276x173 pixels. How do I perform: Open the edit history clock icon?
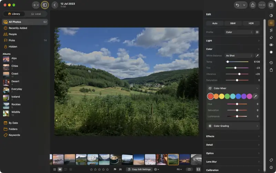pos(271,63)
